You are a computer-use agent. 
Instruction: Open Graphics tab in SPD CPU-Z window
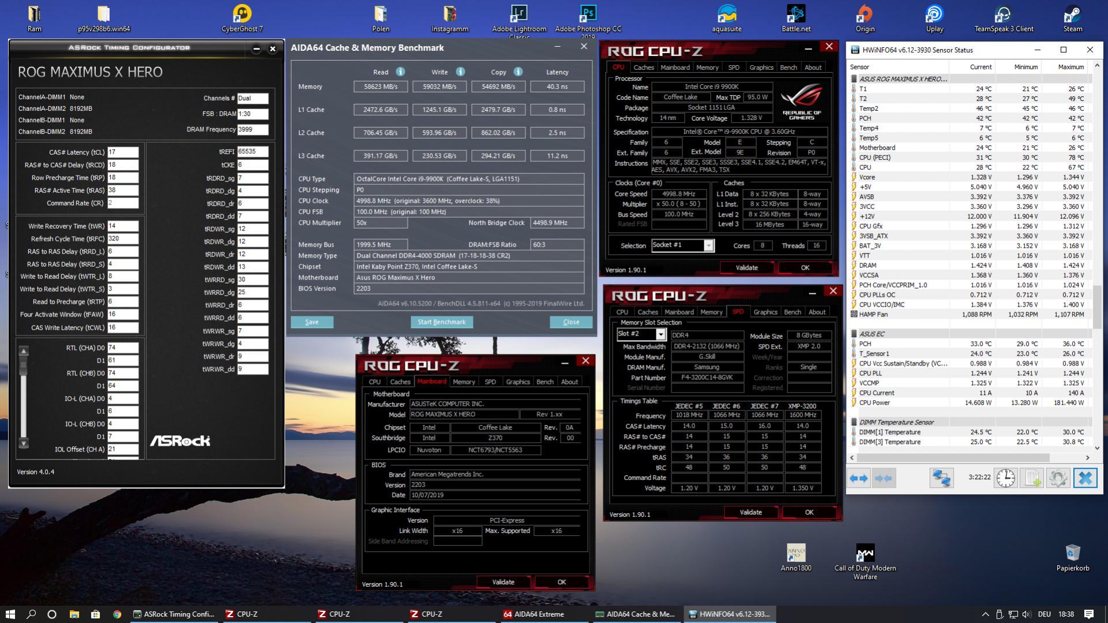coord(765,312)
